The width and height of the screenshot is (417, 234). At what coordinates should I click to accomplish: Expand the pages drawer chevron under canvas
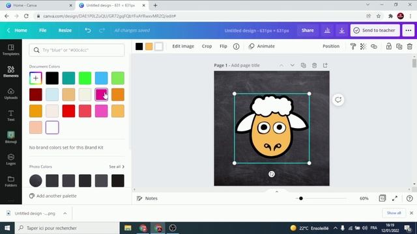276,191
